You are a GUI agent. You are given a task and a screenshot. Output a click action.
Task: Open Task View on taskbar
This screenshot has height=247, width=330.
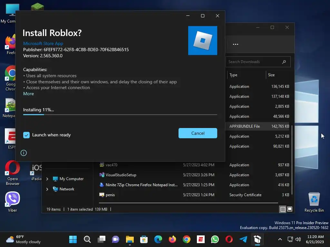(102, 239)
